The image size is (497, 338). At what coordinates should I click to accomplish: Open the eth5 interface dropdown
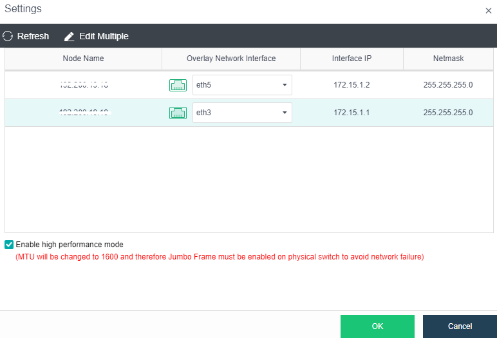236,85
